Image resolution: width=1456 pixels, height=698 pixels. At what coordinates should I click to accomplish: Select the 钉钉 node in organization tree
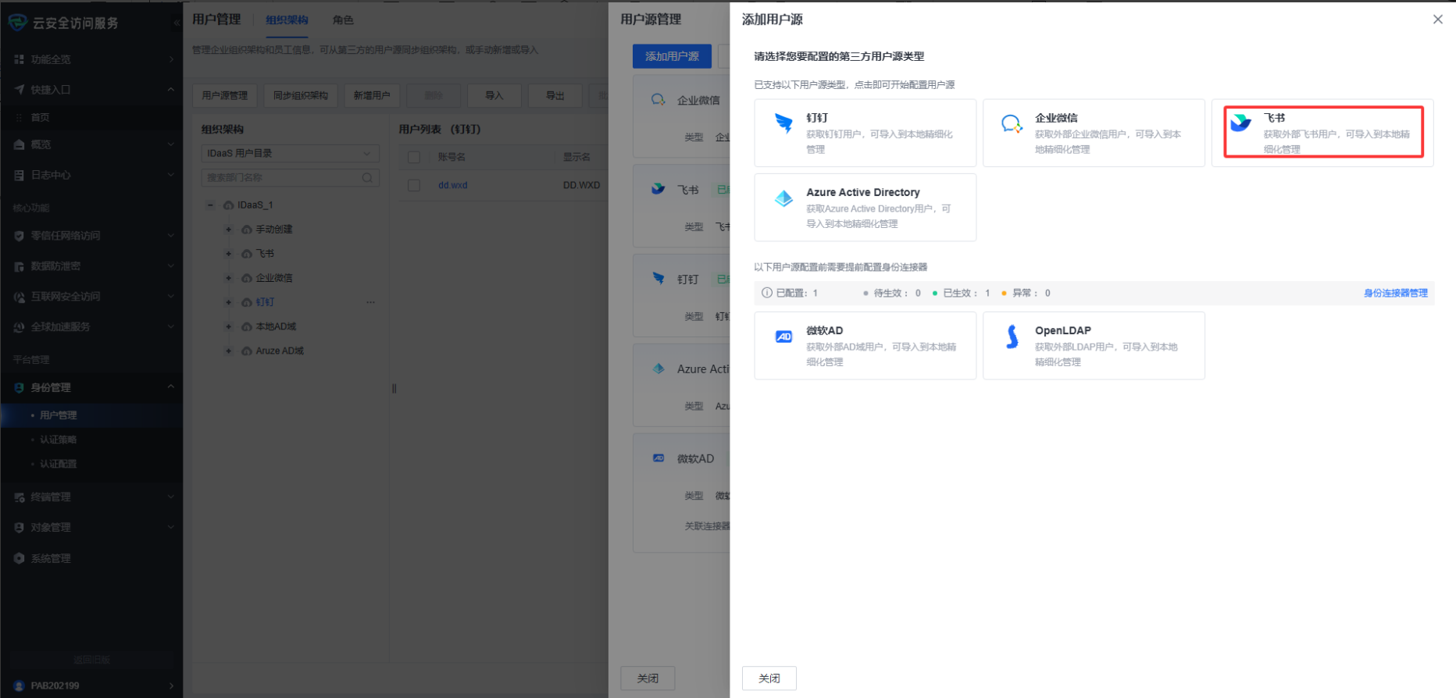point(265,302)
